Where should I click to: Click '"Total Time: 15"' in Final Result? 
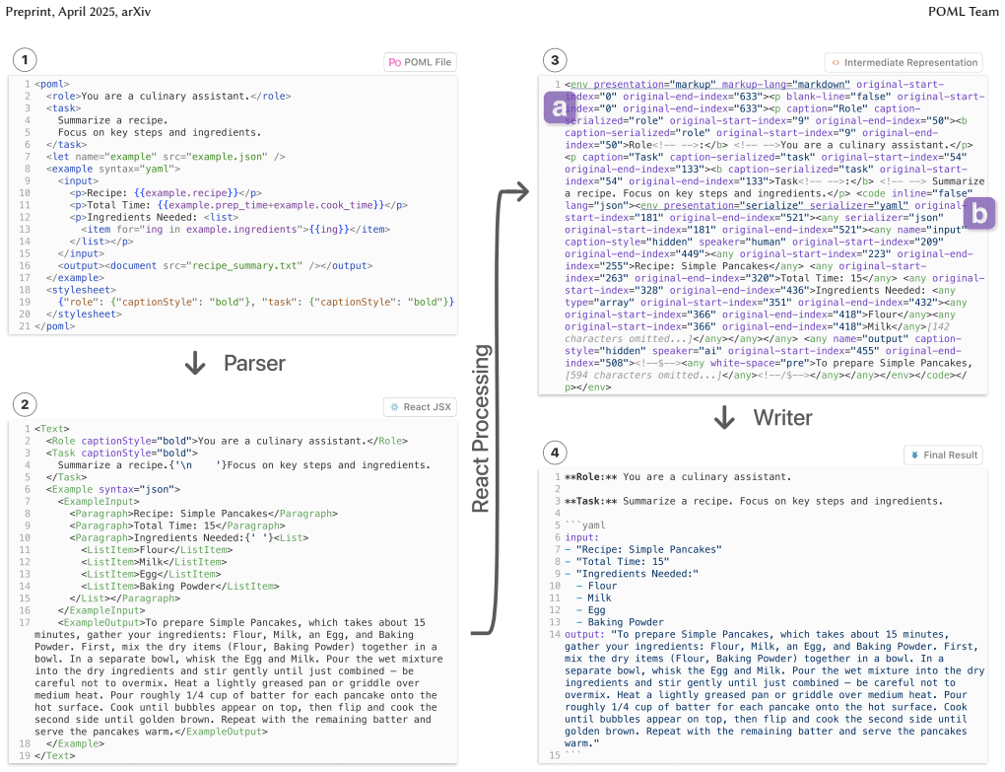(x=623, y=562)
